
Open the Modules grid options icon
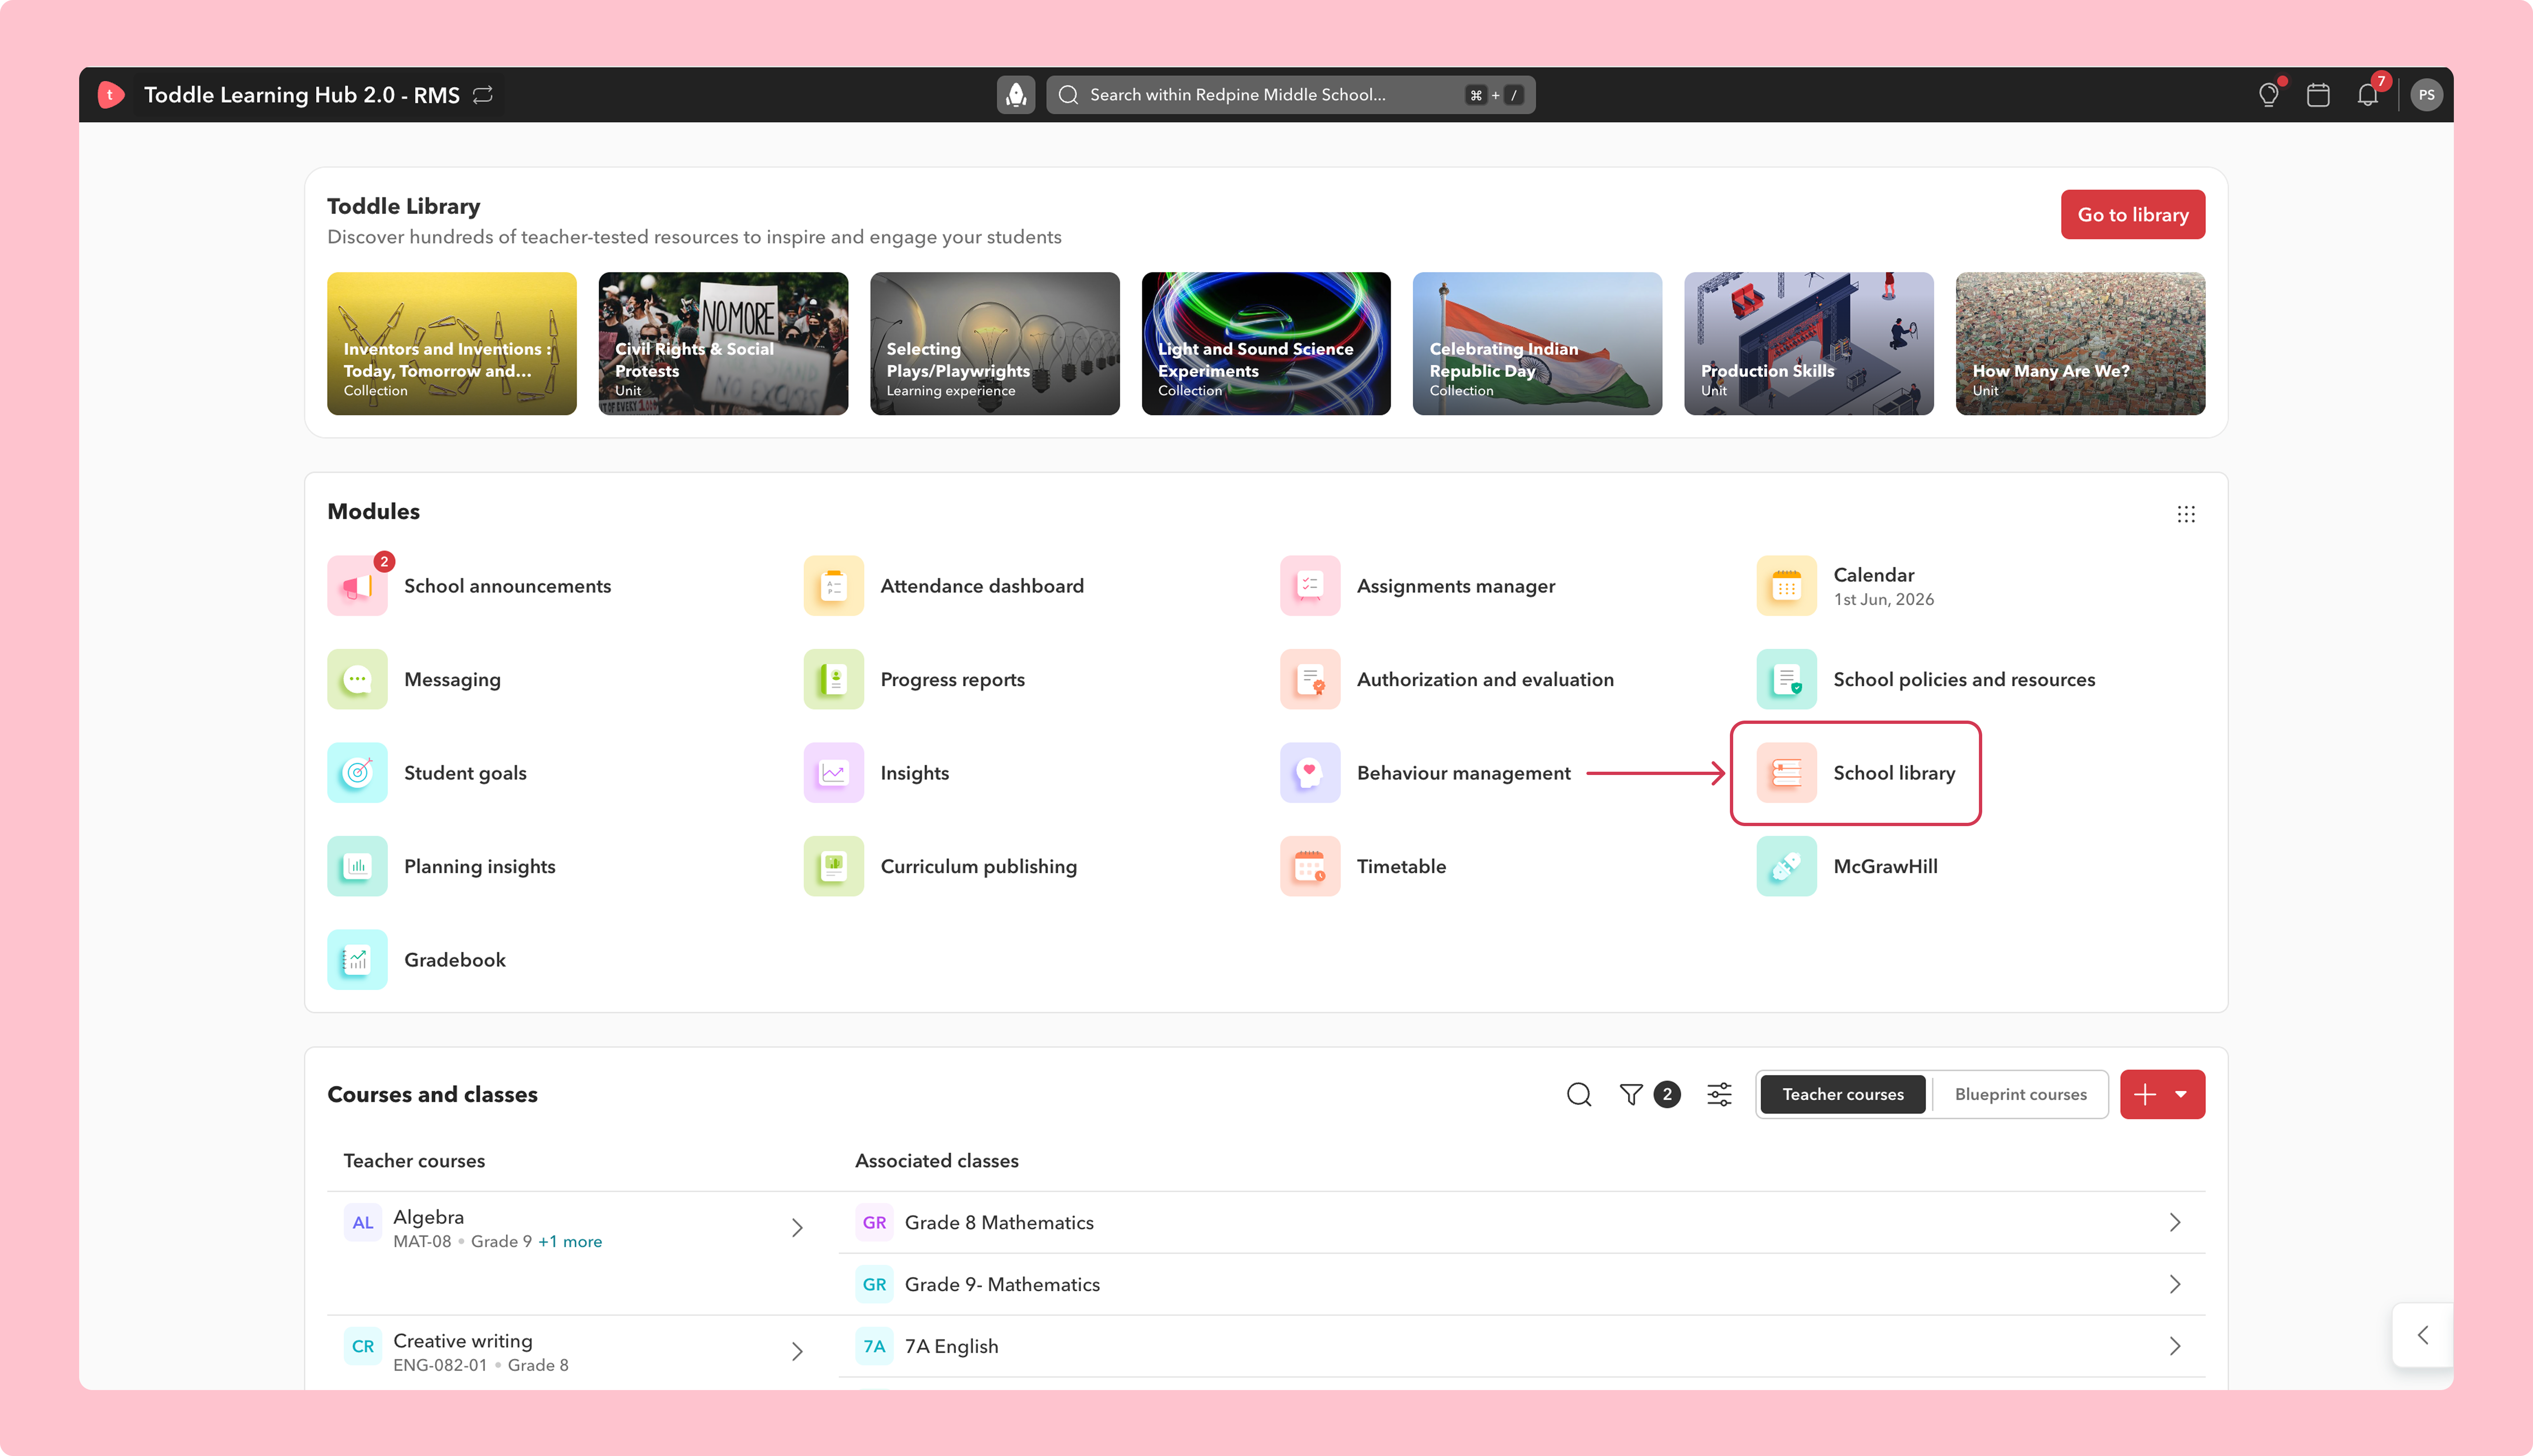pos(2186,514)
